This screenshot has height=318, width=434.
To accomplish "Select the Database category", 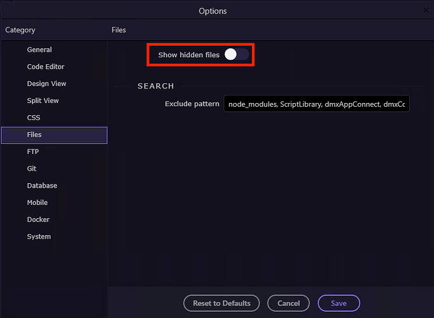I will tap(42, 186).
